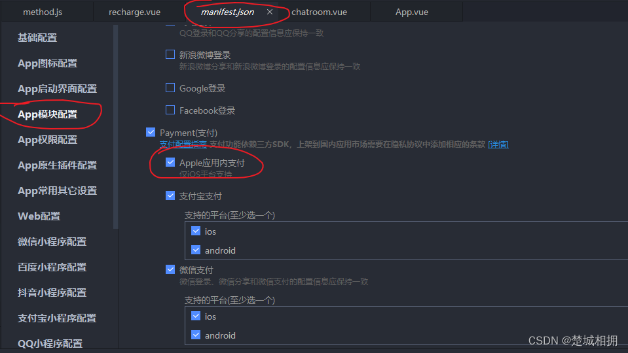Open the App.vue tab

tap(412, 12)
